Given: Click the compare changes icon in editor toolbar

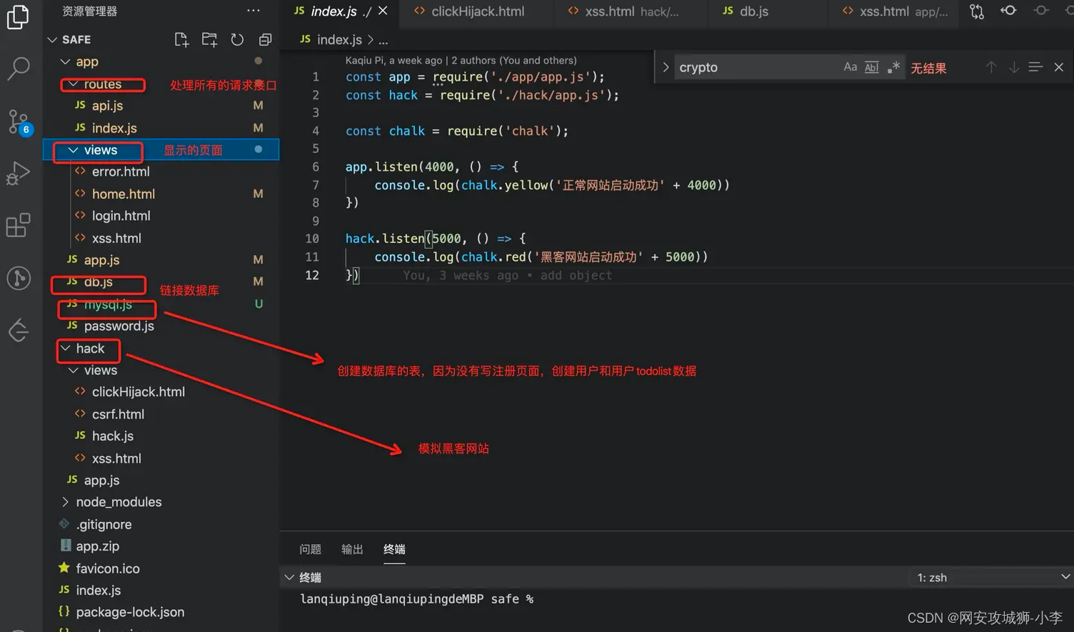Looking at the screenshot, I should coord(977,11).
